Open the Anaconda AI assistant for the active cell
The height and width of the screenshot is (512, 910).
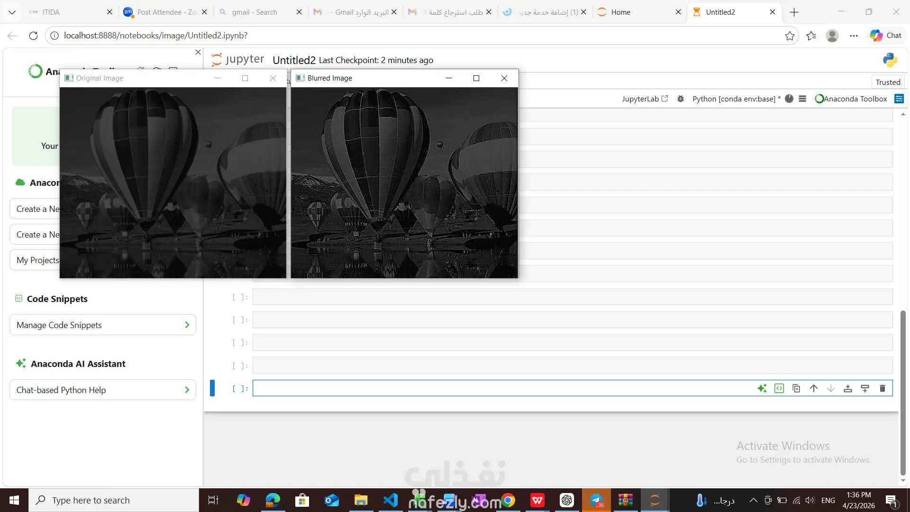(762, 389)
